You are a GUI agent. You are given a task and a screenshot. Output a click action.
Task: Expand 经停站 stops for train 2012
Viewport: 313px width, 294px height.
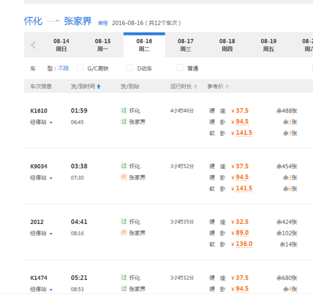41,233
